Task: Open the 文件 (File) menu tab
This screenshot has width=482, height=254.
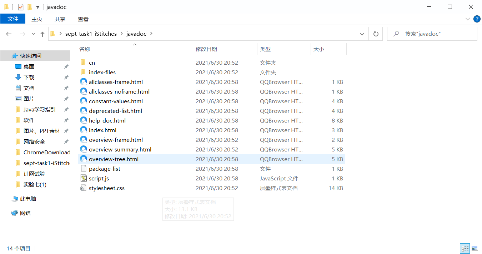Action: pyautogui.click(x=13, y=19)
